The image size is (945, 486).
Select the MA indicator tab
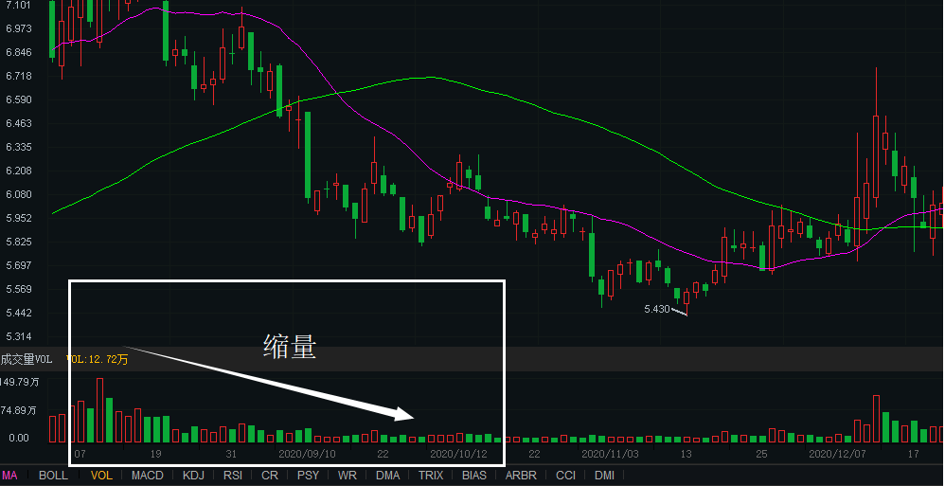point(10,476)
